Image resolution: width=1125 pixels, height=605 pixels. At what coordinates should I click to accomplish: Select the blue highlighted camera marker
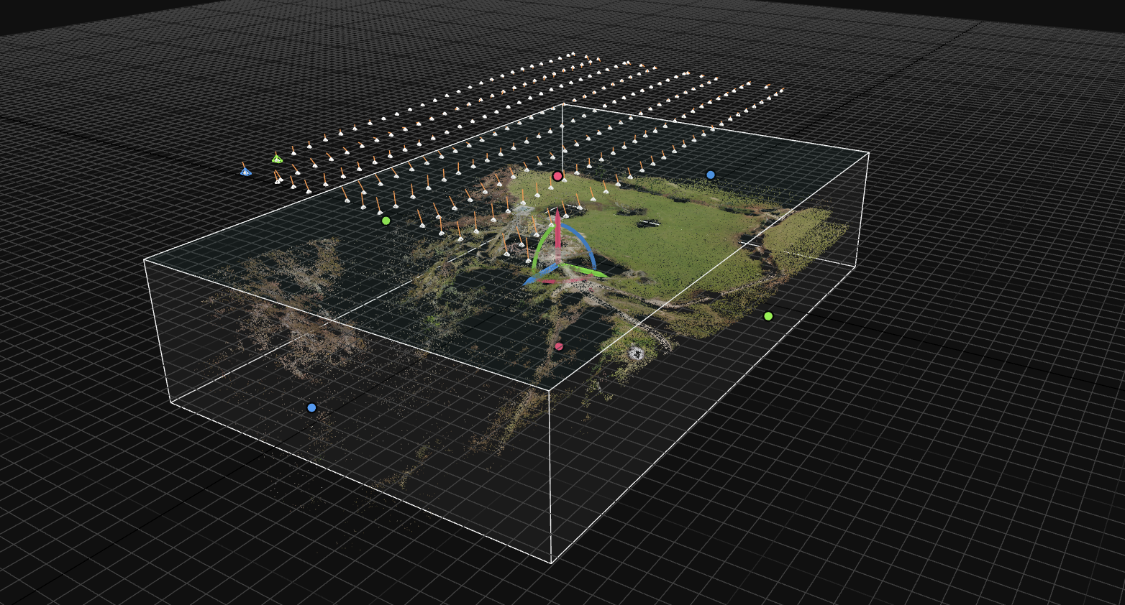(246, 172)
